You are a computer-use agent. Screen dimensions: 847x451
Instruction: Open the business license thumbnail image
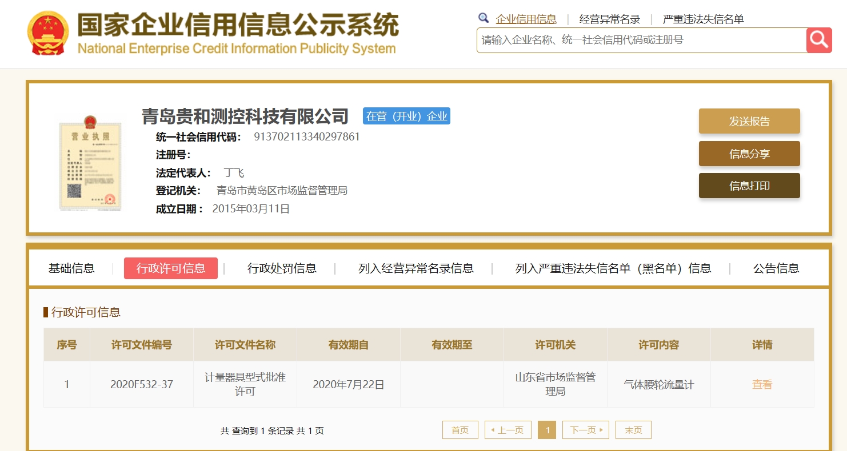(x=90, y=163)
